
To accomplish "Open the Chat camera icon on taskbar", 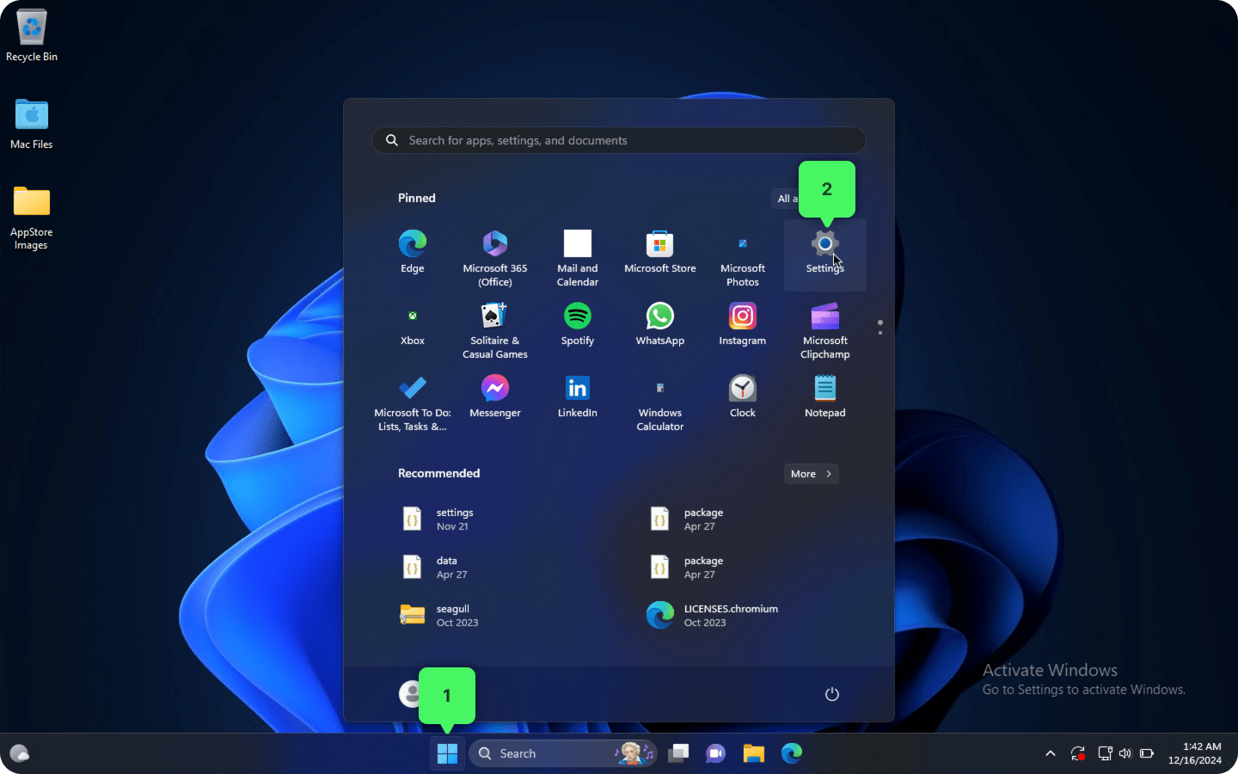I will pos(715,753).
